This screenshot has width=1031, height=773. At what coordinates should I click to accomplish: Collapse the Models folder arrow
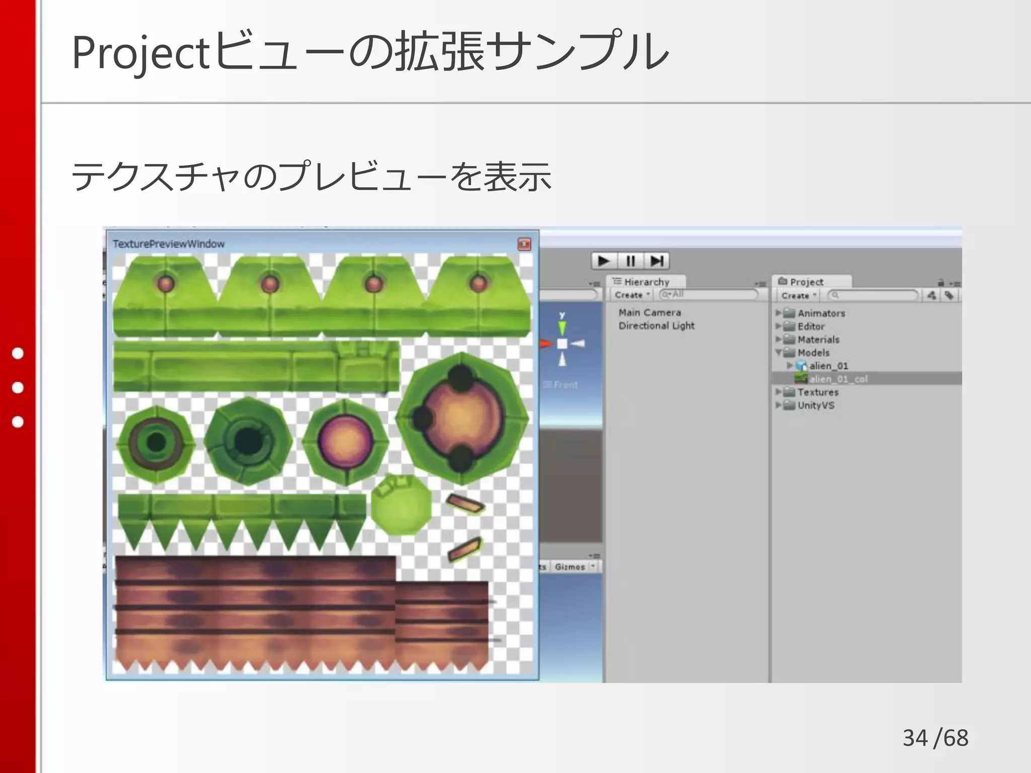coord(778,352)
